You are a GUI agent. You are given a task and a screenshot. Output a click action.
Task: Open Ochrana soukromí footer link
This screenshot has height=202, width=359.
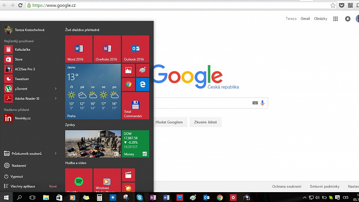287,186
